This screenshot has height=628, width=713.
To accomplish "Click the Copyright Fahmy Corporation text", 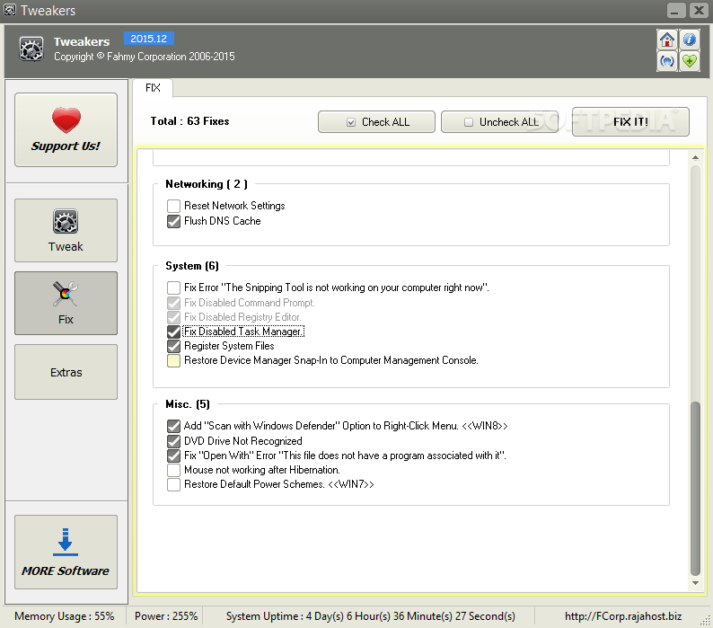I will pyautogui.click(x=145, y=57).
